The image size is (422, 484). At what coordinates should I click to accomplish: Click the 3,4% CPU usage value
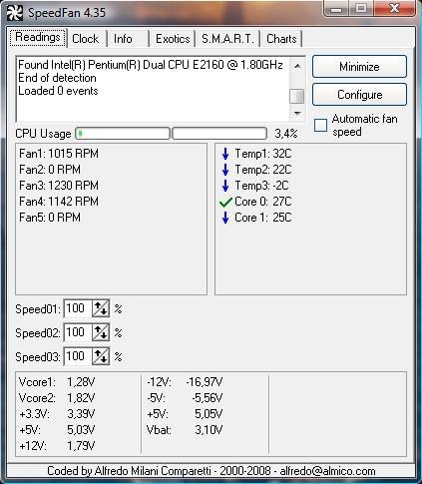[286, 134]
